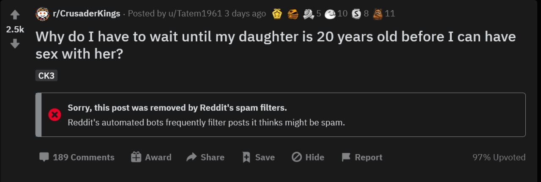541x182 pixels.
Task: Downvote the post with the down arrow
Action: (x=15, y=44)
